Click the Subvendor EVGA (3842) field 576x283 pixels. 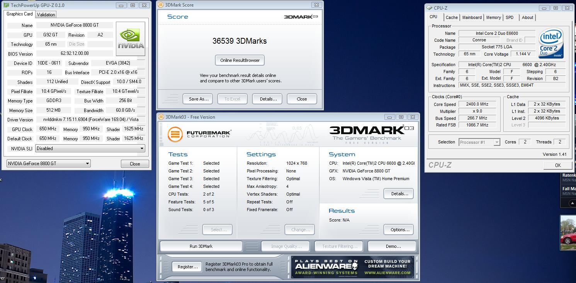118,63
